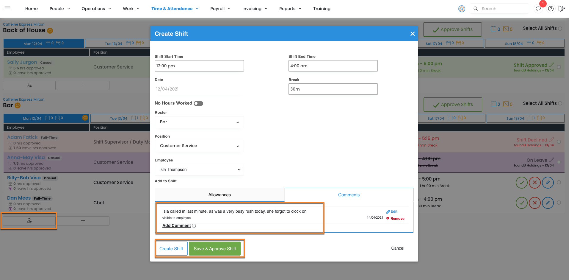The width and height of the screenshot is (569, 280).
Task: Open the hamburger menu icon
Action: [7, 9]
